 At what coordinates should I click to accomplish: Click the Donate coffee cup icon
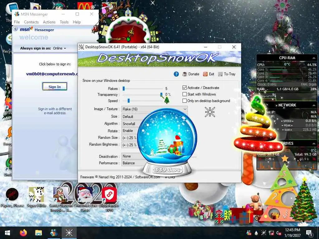coord(184,74)
